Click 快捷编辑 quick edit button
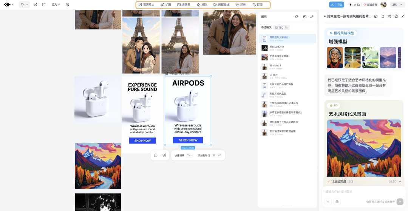 (183, 156)
